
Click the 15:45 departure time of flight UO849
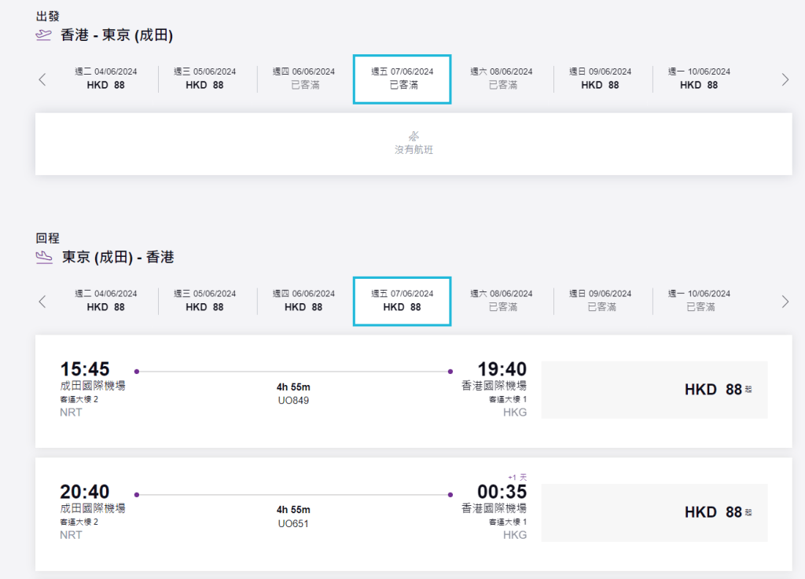85,369
